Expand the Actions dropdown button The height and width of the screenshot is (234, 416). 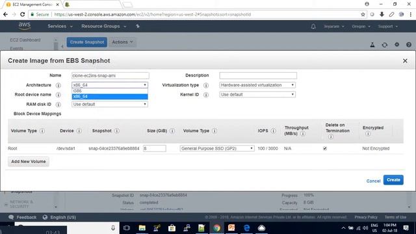(x=122, y=42)
